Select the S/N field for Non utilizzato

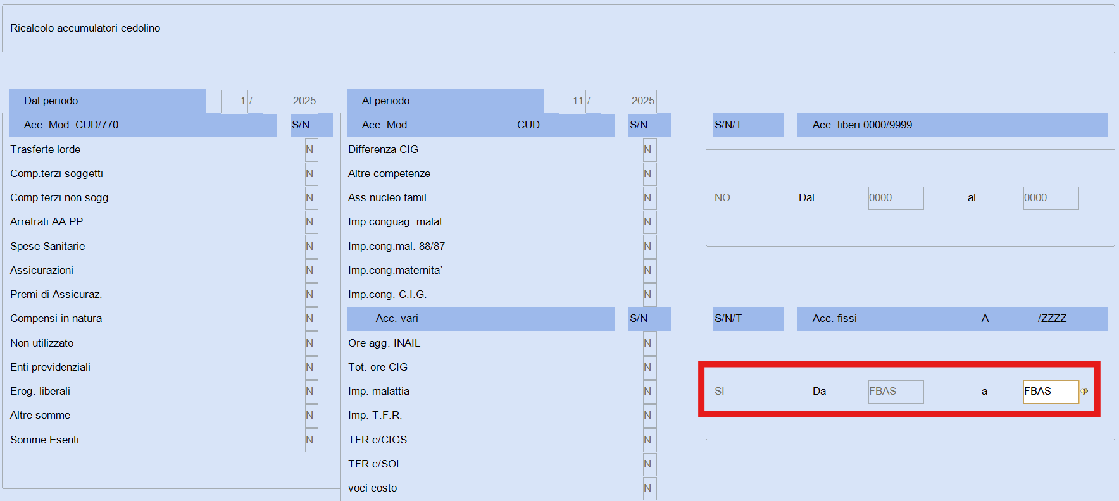click(311, 343)
